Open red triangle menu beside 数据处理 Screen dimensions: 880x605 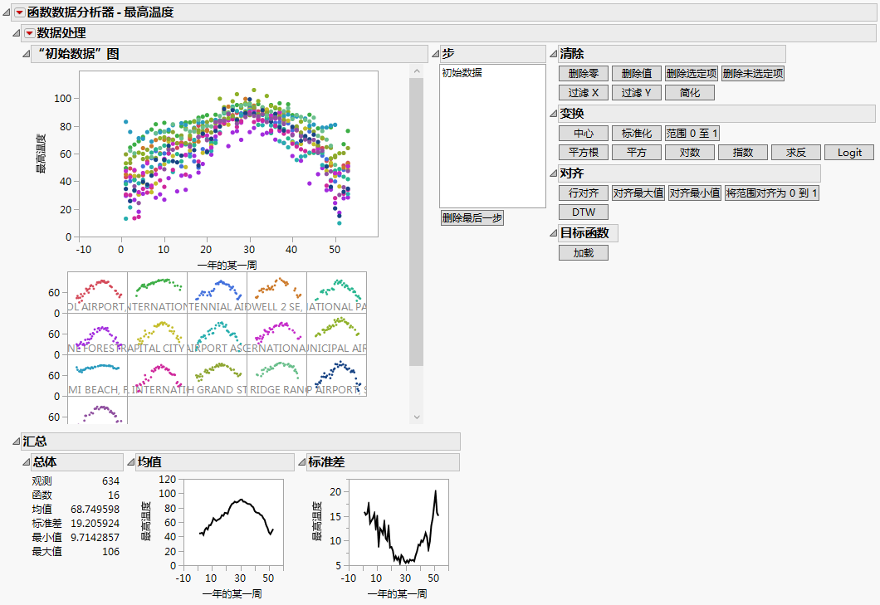click(x=29, y=33)
